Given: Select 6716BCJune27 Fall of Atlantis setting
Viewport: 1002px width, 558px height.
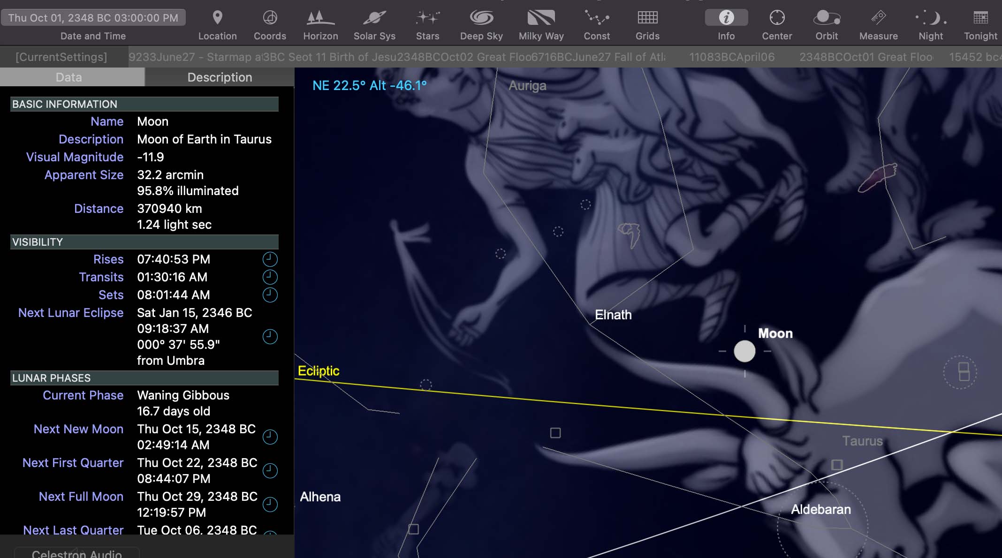Looking at the screenshot, I should pyautogui.click(x=599, y=57).
